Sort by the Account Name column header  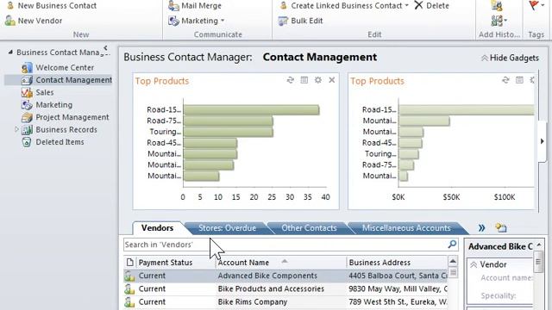coord(243,263)
